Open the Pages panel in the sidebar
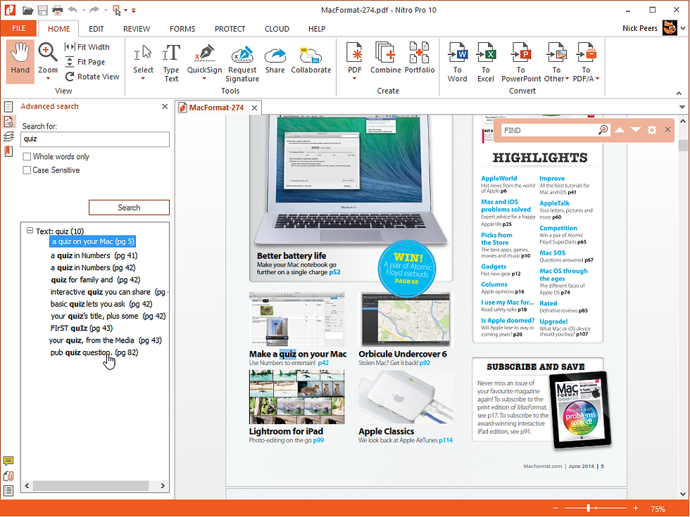The image size is (690, 517). 8,106
